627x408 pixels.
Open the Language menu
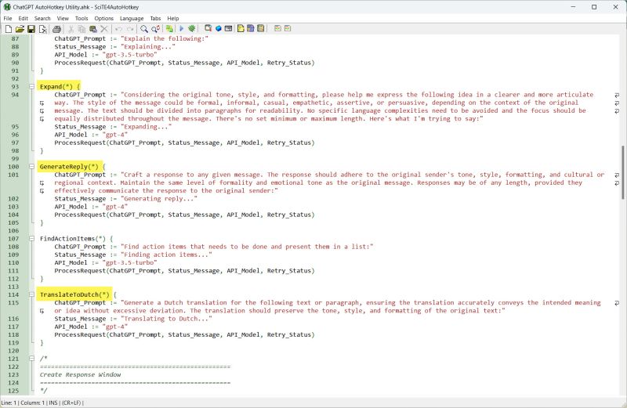pos(132,18)
